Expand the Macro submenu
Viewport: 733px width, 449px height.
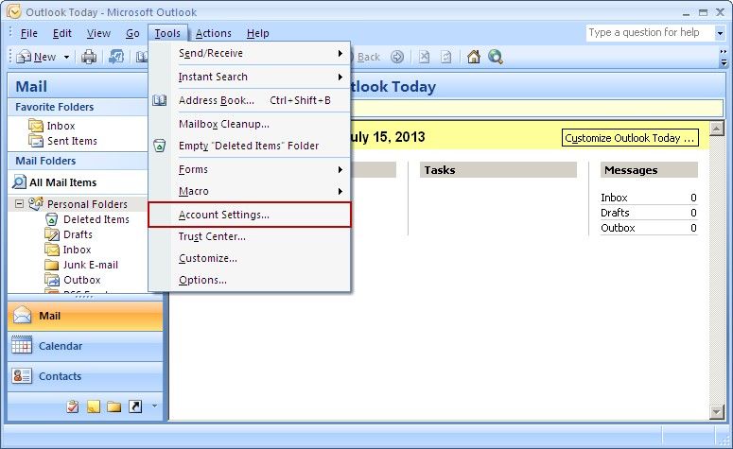[x=249, y=191]
